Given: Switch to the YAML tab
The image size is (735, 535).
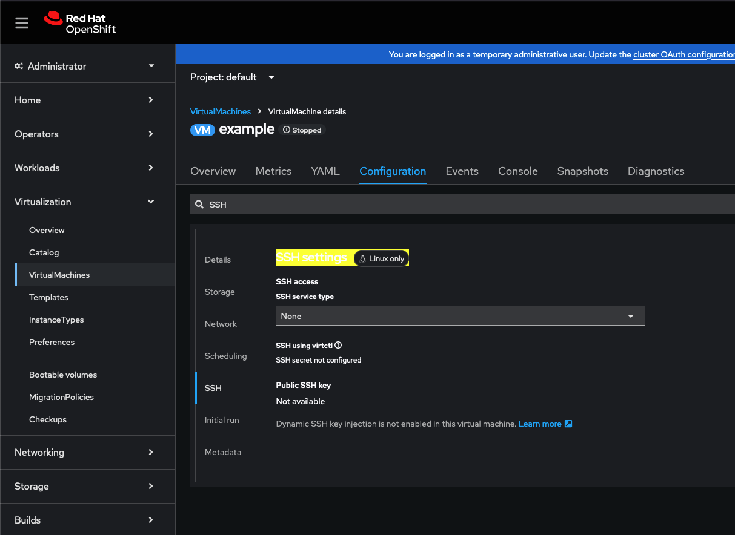Looking at the screenshot, I should 325,171.
